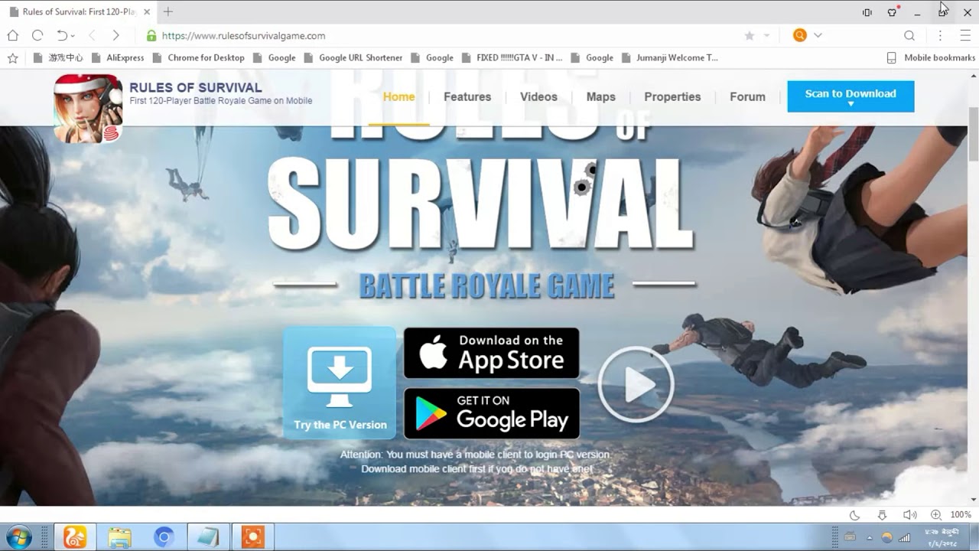Click the Rules of Survival game logo
Image resolution: width=979 pixels, height=551 pixels.
pyautogui.click(x=88, y=108)
